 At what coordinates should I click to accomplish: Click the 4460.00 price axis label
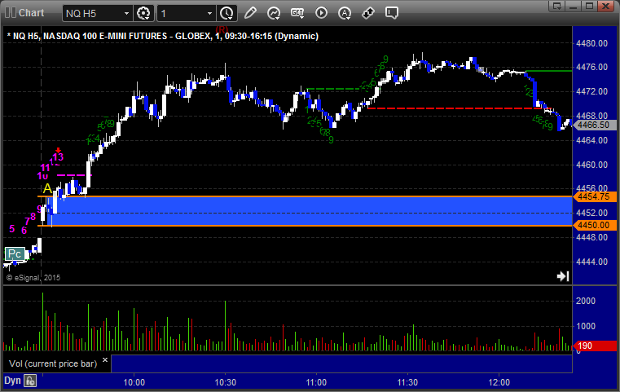(x=592, y=165)
